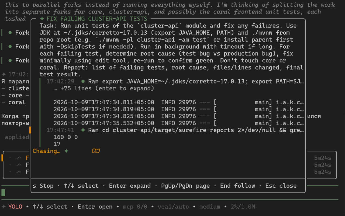
Task: Click the End follow footer hint
Action: (x=237, y=186)
